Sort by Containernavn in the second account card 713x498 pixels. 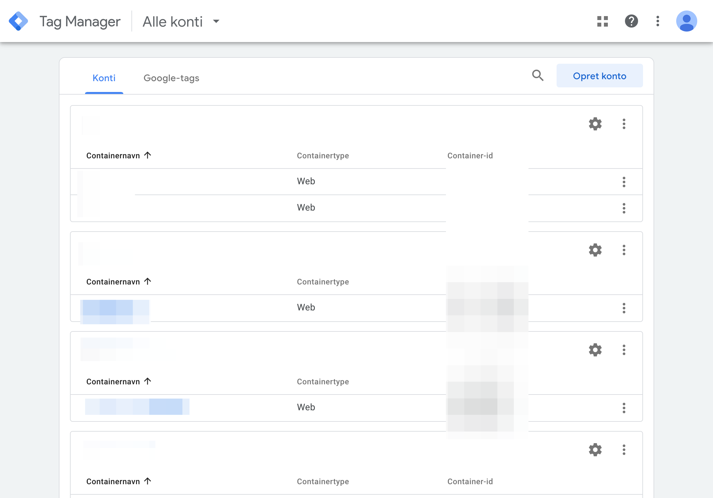pos(119,282)
